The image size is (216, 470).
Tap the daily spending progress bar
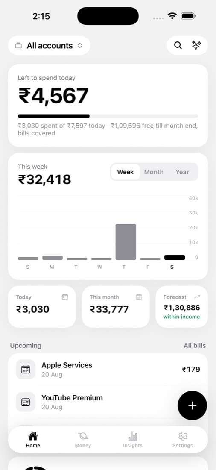tap(108, 116)
